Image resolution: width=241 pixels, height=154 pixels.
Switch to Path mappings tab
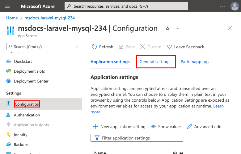pos(195,62)
